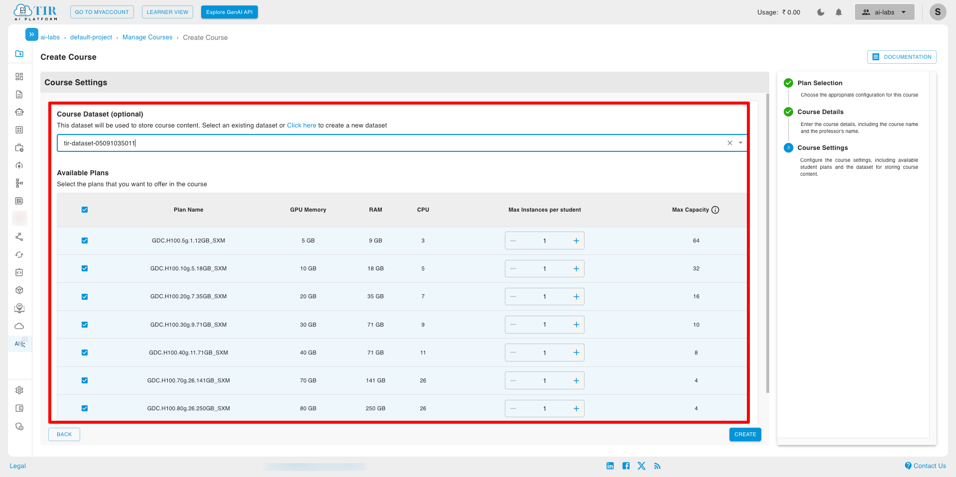
Task: Open the Facebook footer icon
Action: [626, 466]
